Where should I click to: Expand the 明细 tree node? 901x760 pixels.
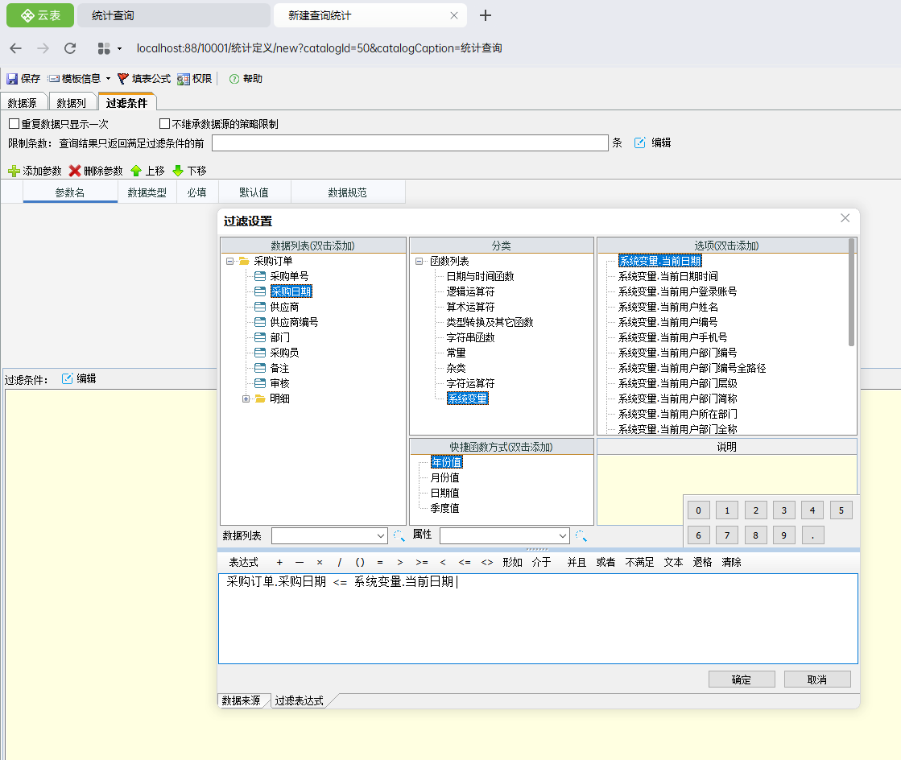(246, 399)
